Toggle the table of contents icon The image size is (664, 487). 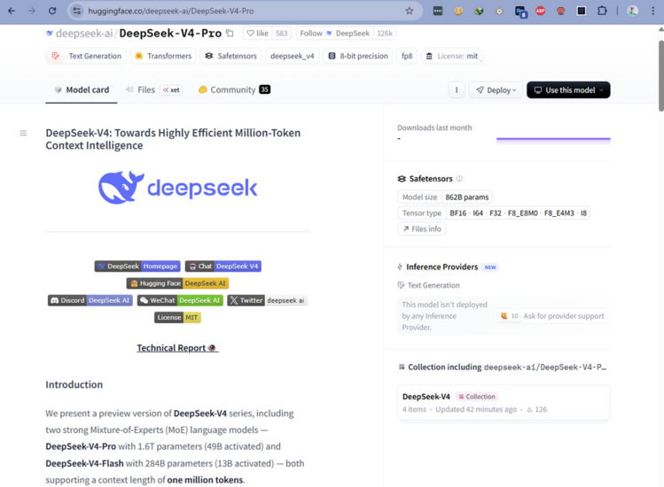click(x=23, y=133)
